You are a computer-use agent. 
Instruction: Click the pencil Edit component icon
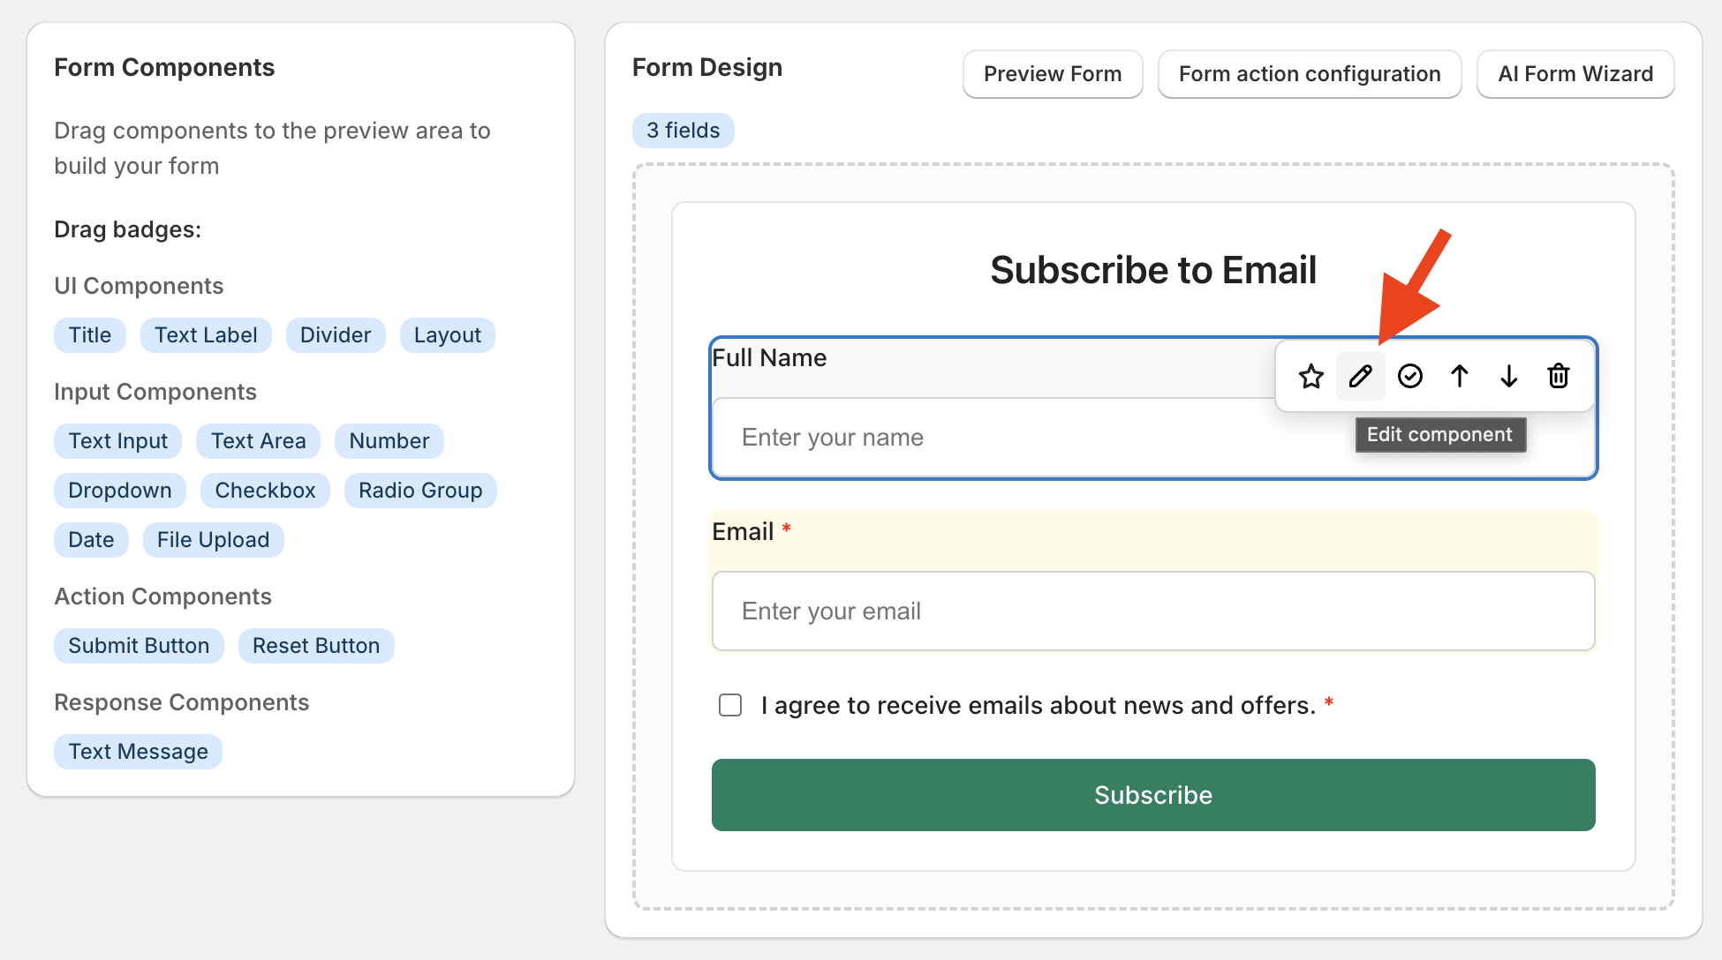click(1361, 377)
